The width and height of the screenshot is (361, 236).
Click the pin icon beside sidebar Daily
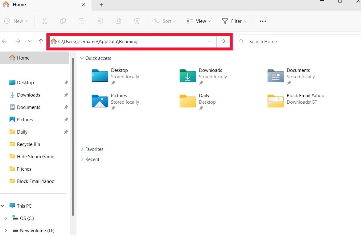point(66,132)
